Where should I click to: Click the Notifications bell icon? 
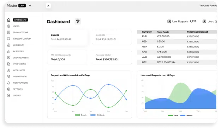point(9,83)
